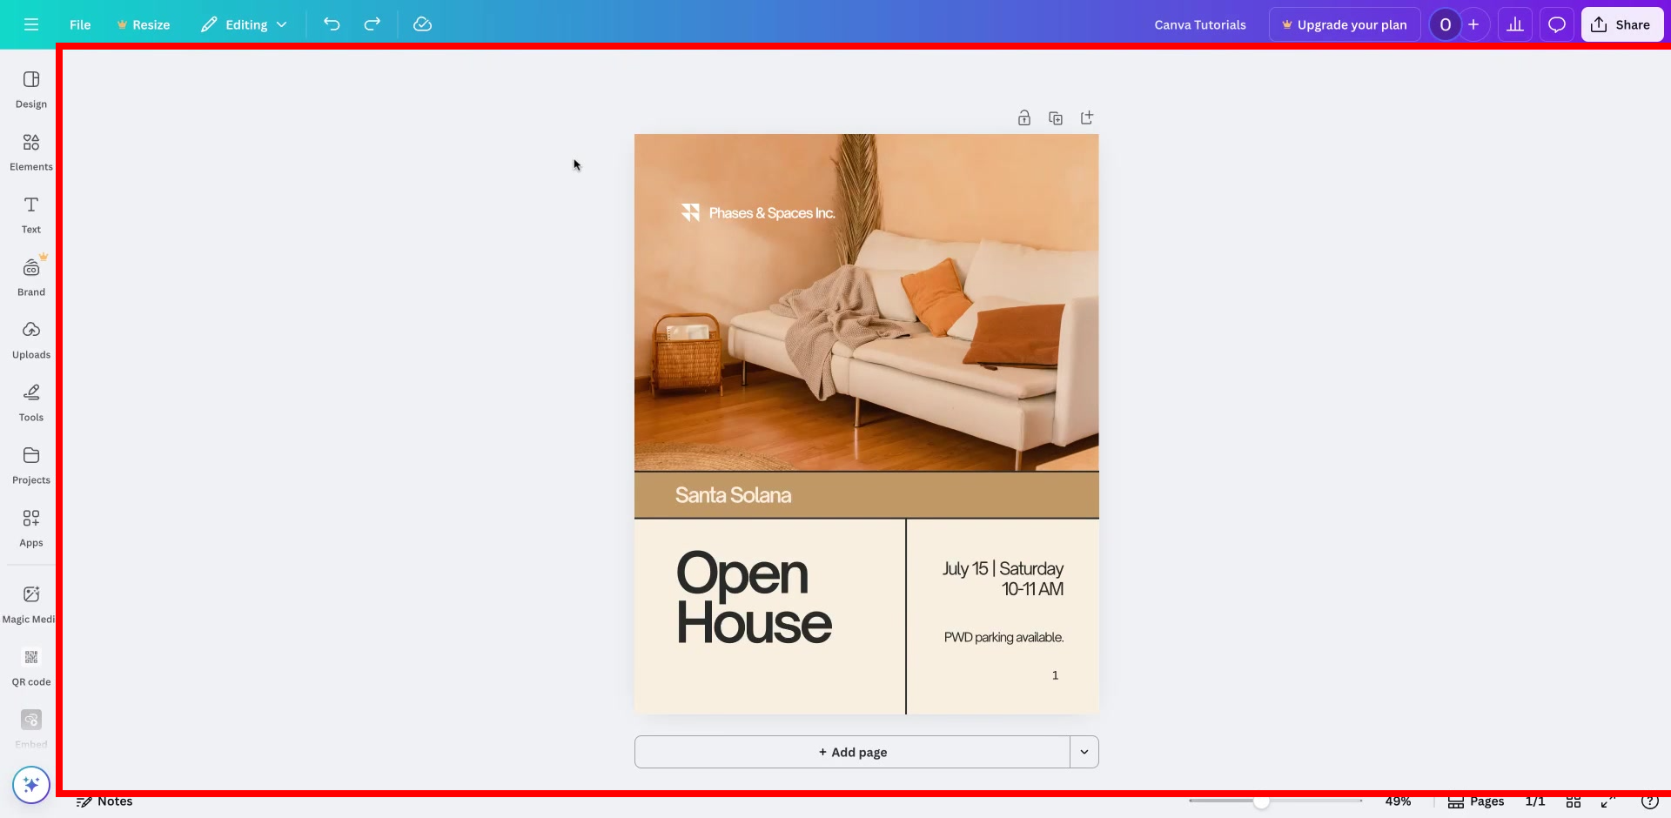Image resolution: width=1671 pixels, height=818 pixels.
Task: Toggle fullscreen presentation view
Action: pyautogui.click(x=1607, y=801)
